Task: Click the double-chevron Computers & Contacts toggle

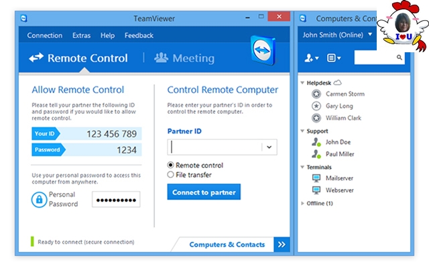Action: coord(282,244)
